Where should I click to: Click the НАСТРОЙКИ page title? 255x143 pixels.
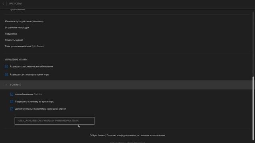coord(16,4)
